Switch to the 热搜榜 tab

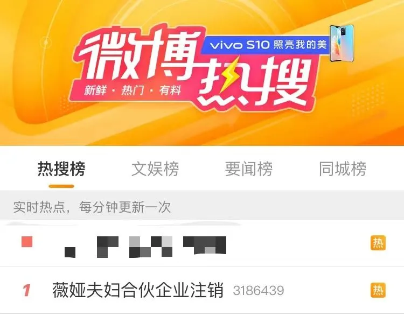pos(61,168)
